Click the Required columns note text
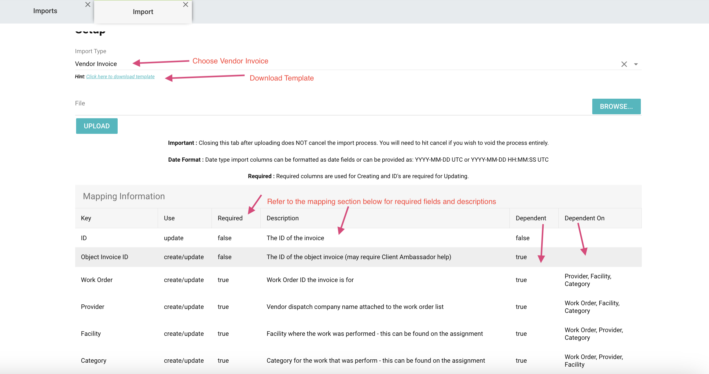This screenshot has width=709, height=374. click(x=358, y=176)
